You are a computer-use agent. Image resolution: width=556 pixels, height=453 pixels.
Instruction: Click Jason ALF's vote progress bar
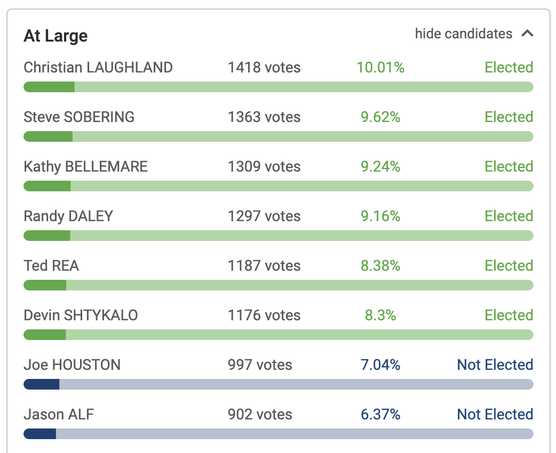(x=278, y=434)
